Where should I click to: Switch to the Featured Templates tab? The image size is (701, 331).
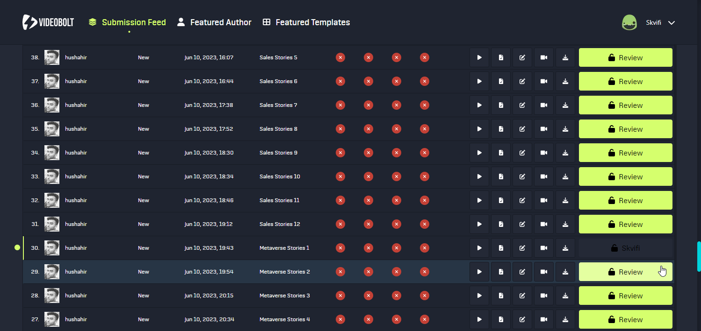306,22
